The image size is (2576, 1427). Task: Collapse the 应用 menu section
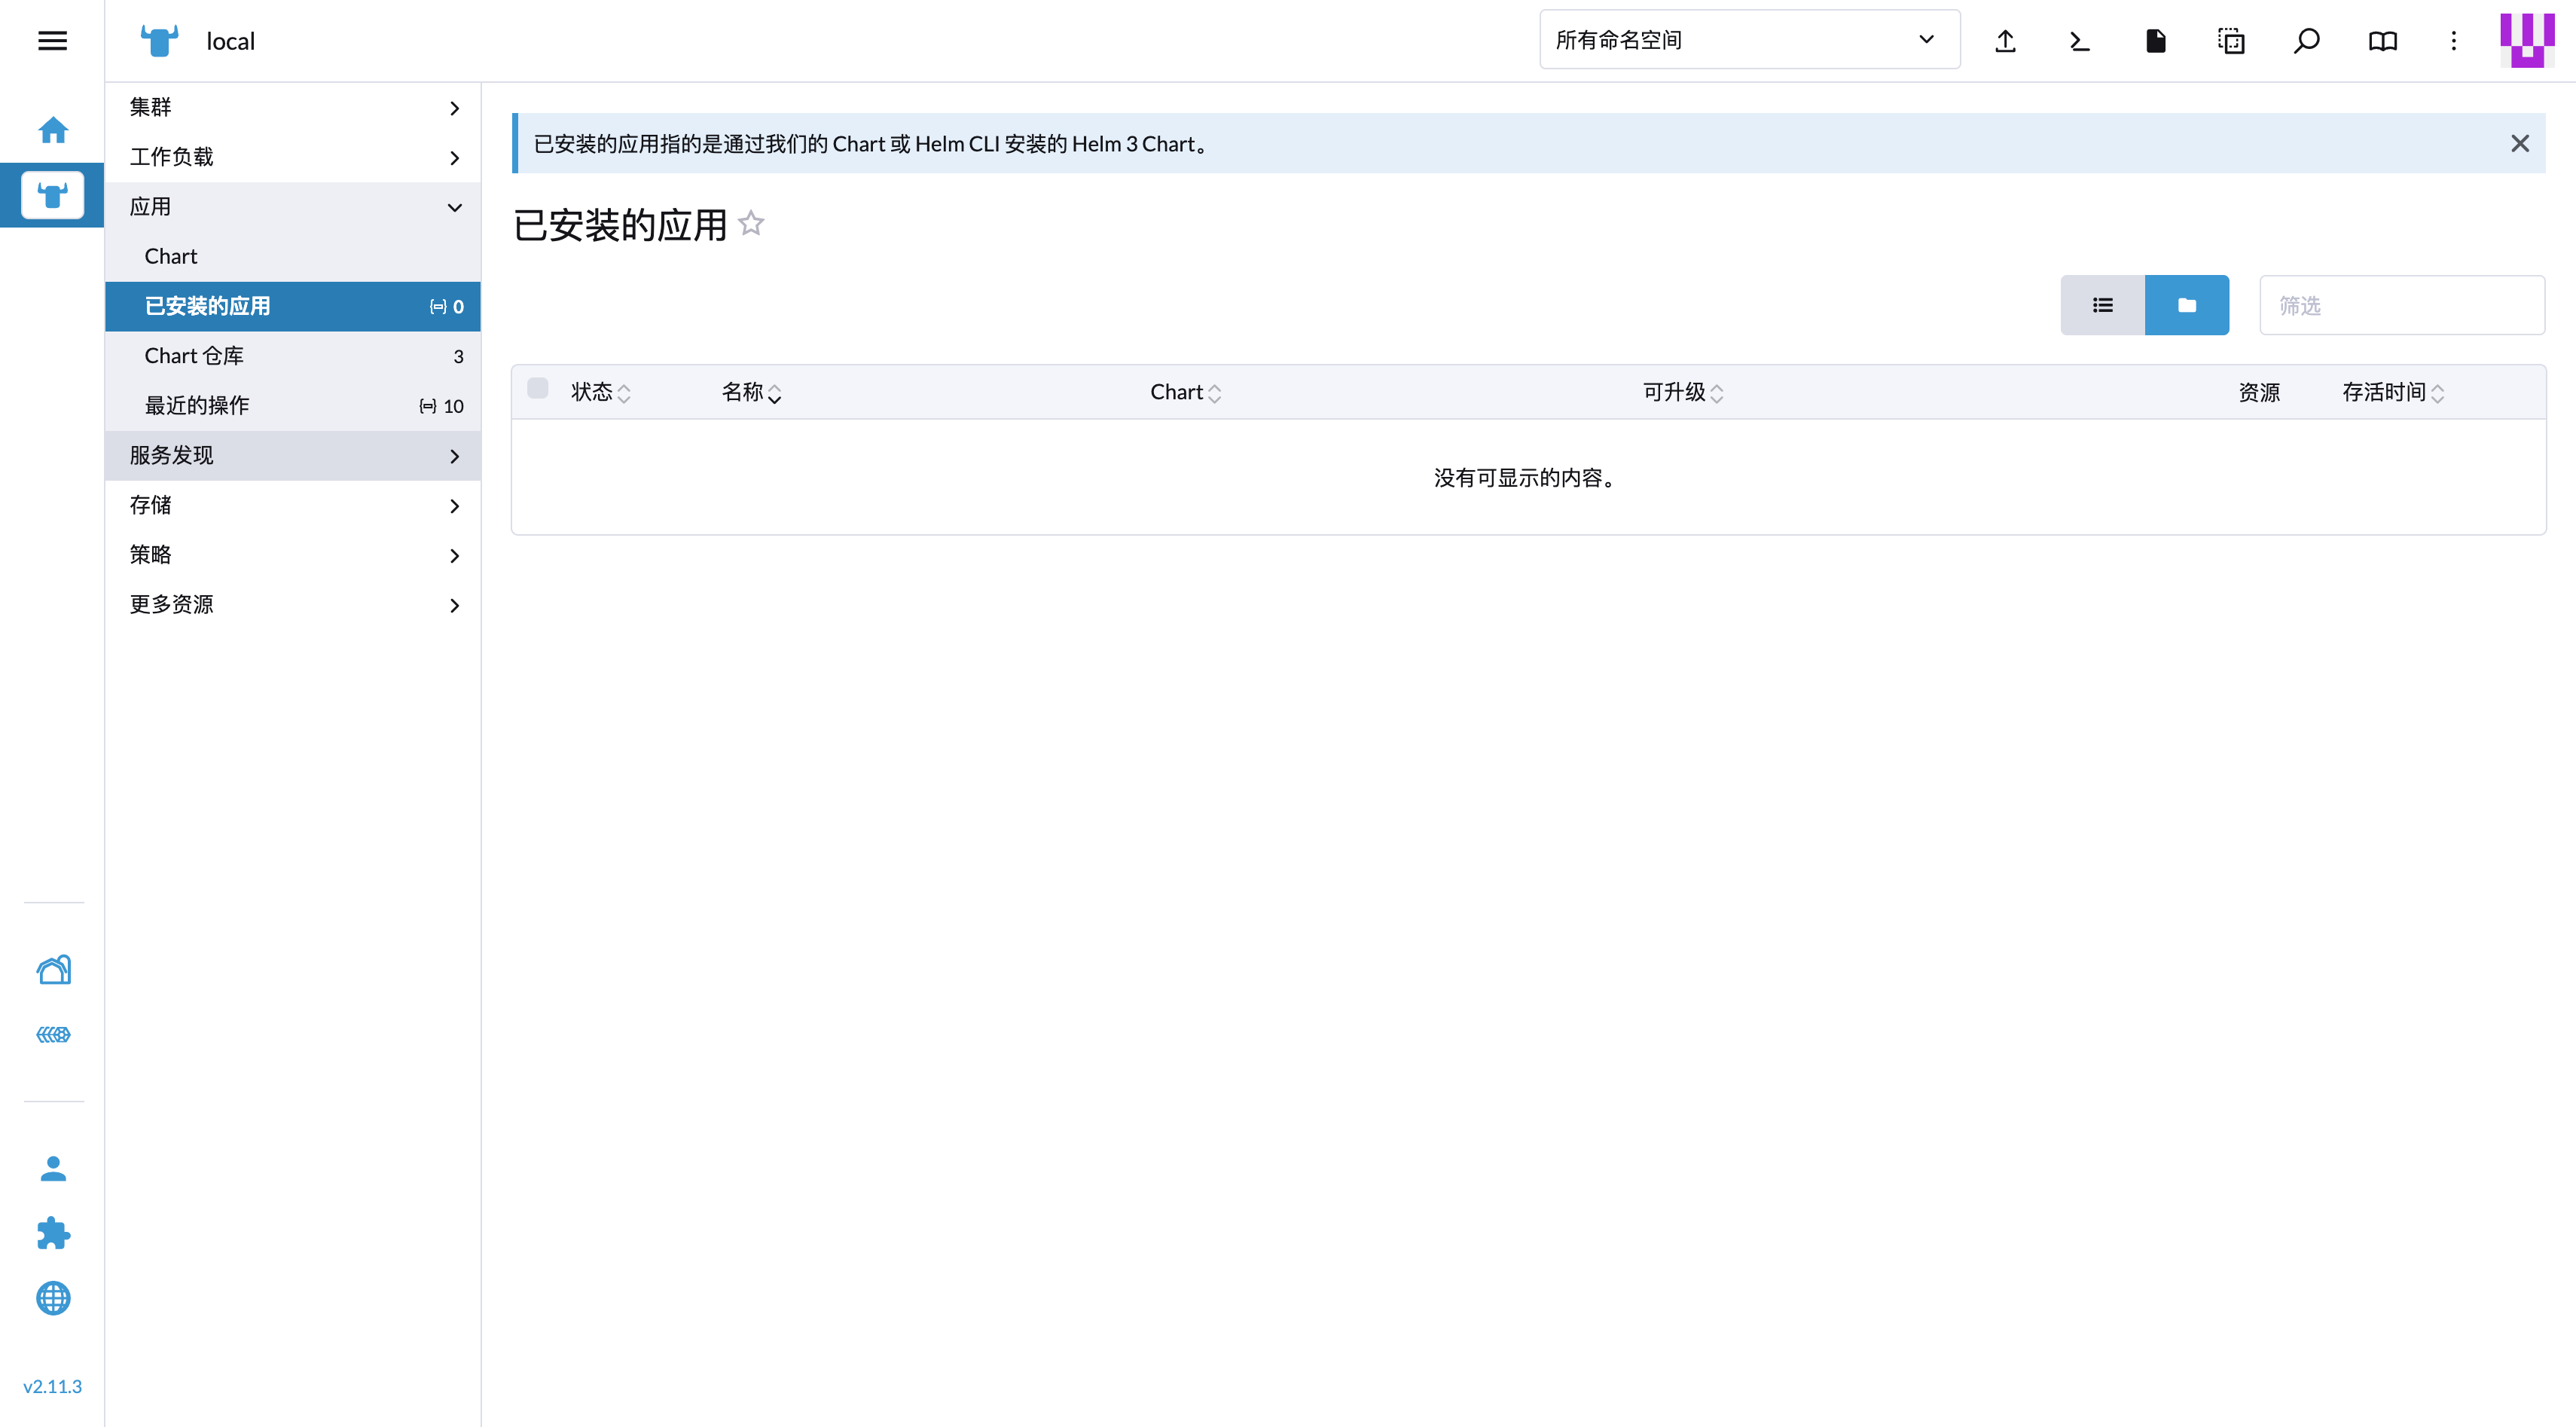[x=293, y=207]
